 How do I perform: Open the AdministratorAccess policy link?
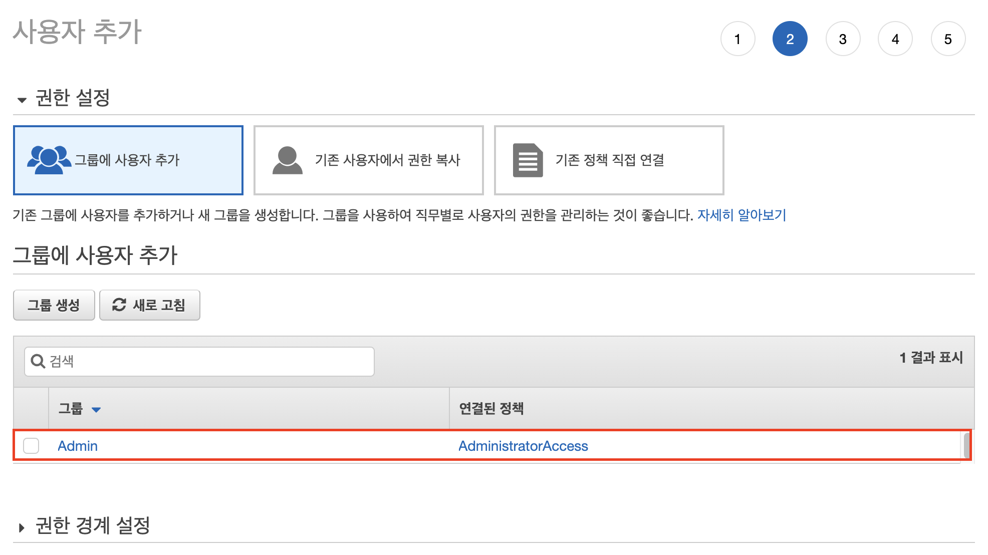pos(523,446)
